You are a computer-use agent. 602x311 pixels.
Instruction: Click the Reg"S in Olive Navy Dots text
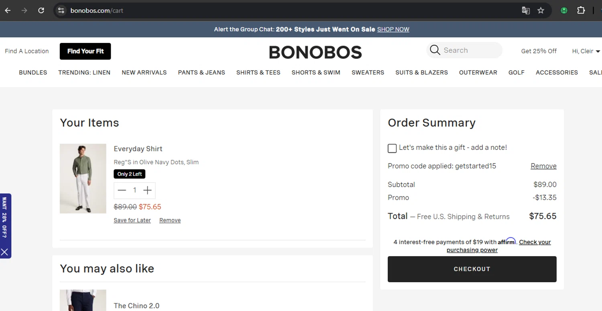156,162
